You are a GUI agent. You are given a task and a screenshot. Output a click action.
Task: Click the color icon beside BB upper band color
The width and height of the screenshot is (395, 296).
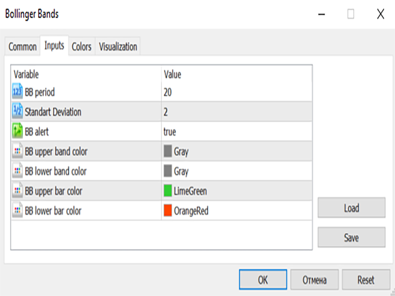pos(17,151)
